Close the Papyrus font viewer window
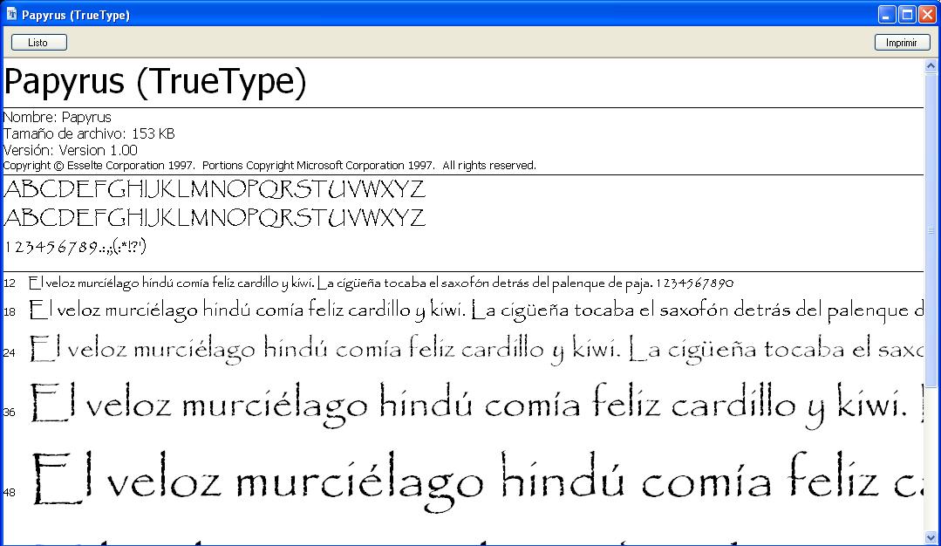The image size is (941, 546). [x=927, y=15]
